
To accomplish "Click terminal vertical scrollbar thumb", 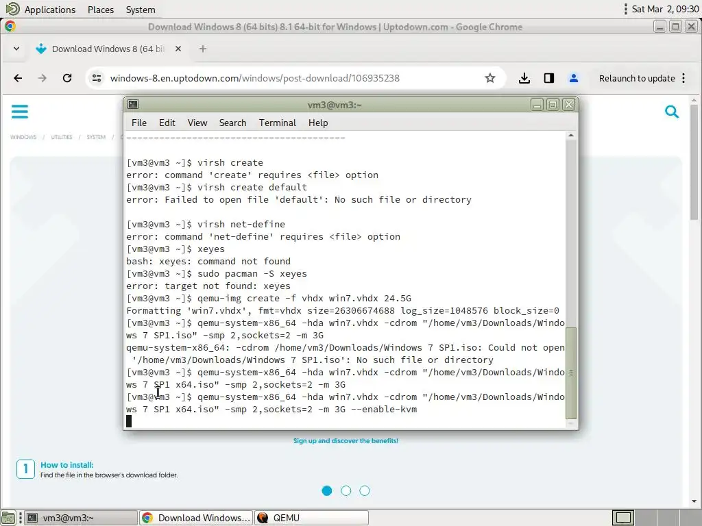I will click(x=571, y=373).
